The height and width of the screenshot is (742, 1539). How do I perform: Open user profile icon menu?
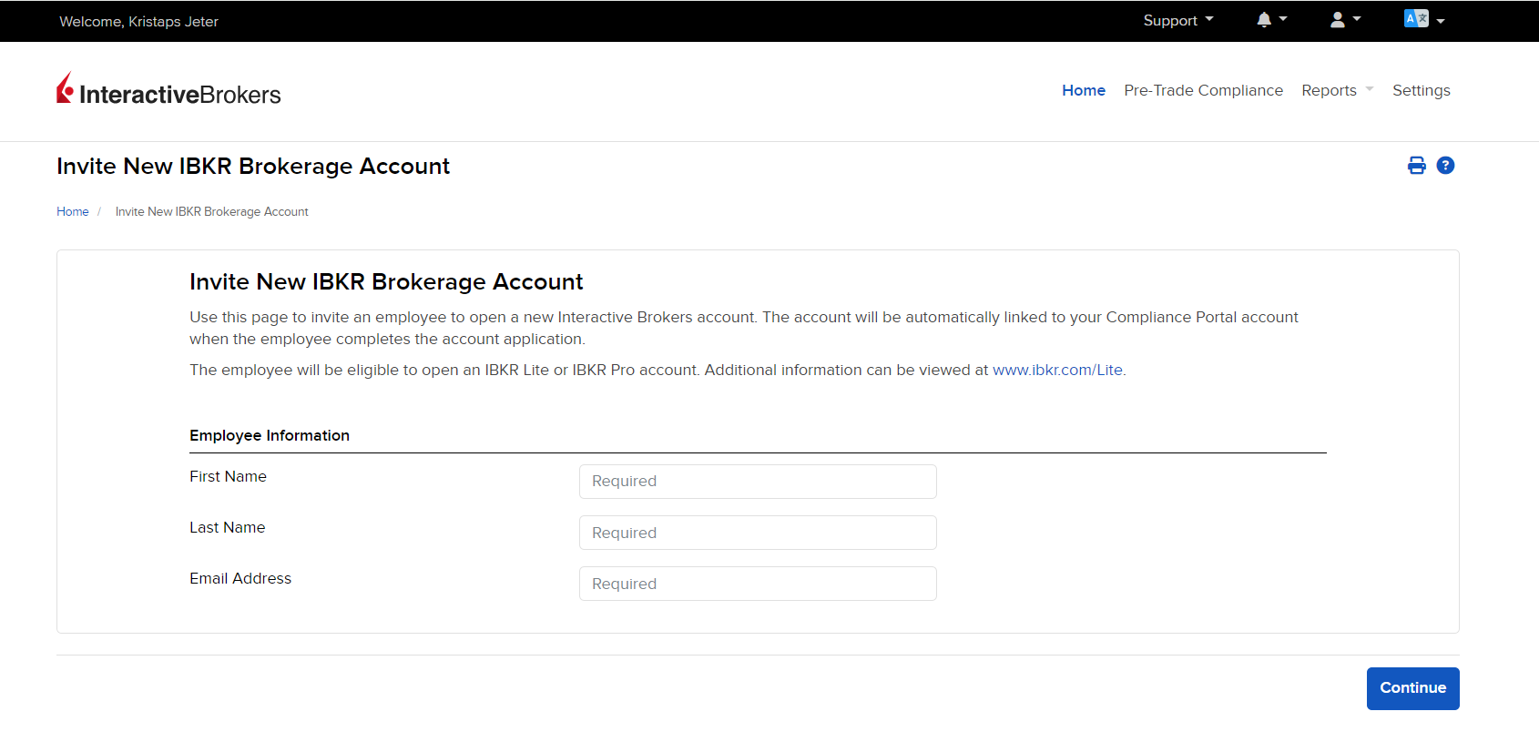tap(1345, 20)
